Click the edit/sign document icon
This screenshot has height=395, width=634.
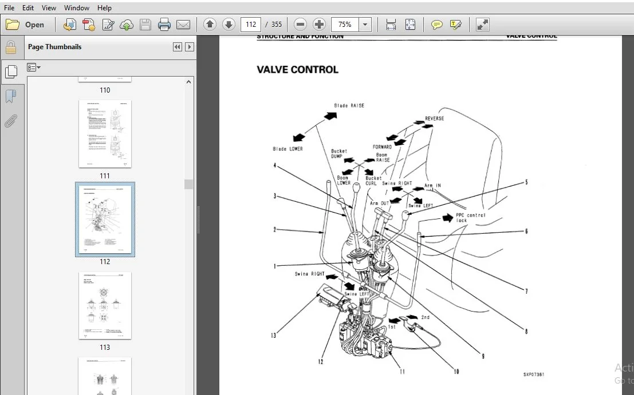(x=108, y=25)
